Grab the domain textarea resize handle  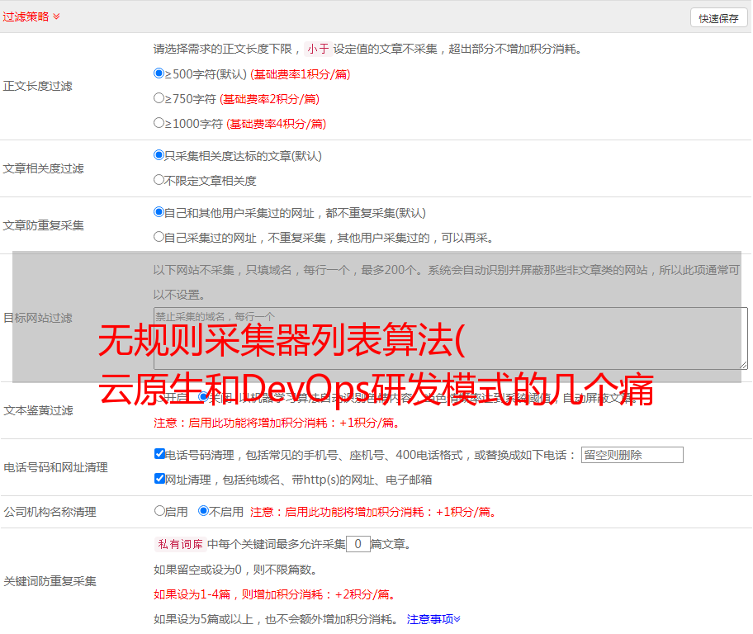point(743,364)
